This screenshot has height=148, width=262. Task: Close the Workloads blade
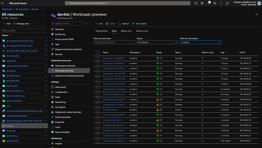(x=257, y=14)
